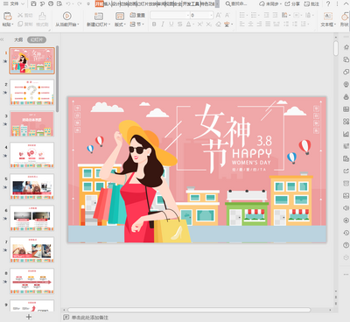Click the speaker icon in right sidebar
Viewport: 350px width, 322px height.
click(346, 208)
